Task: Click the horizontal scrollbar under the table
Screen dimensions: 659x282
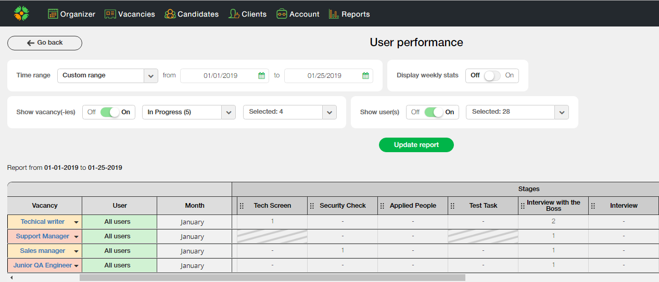Action: [272, 278]
